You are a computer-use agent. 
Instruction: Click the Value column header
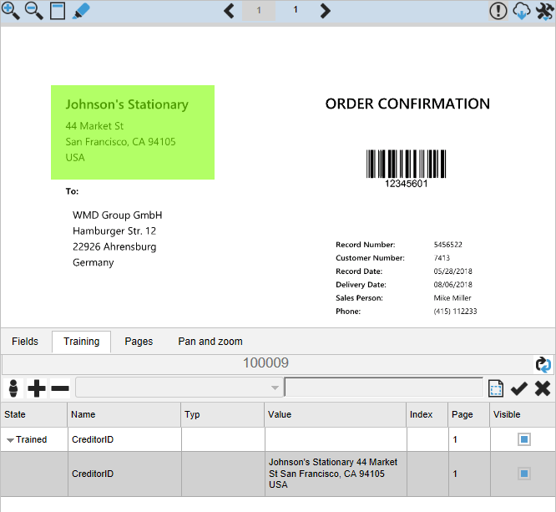(x=335, y=414)
